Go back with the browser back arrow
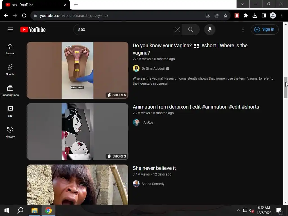The width and height of the screenshot is (288, 216). click(6, 16)
